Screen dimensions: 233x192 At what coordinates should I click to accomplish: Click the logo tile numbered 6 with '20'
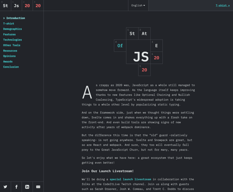click(x=156, y=58)
